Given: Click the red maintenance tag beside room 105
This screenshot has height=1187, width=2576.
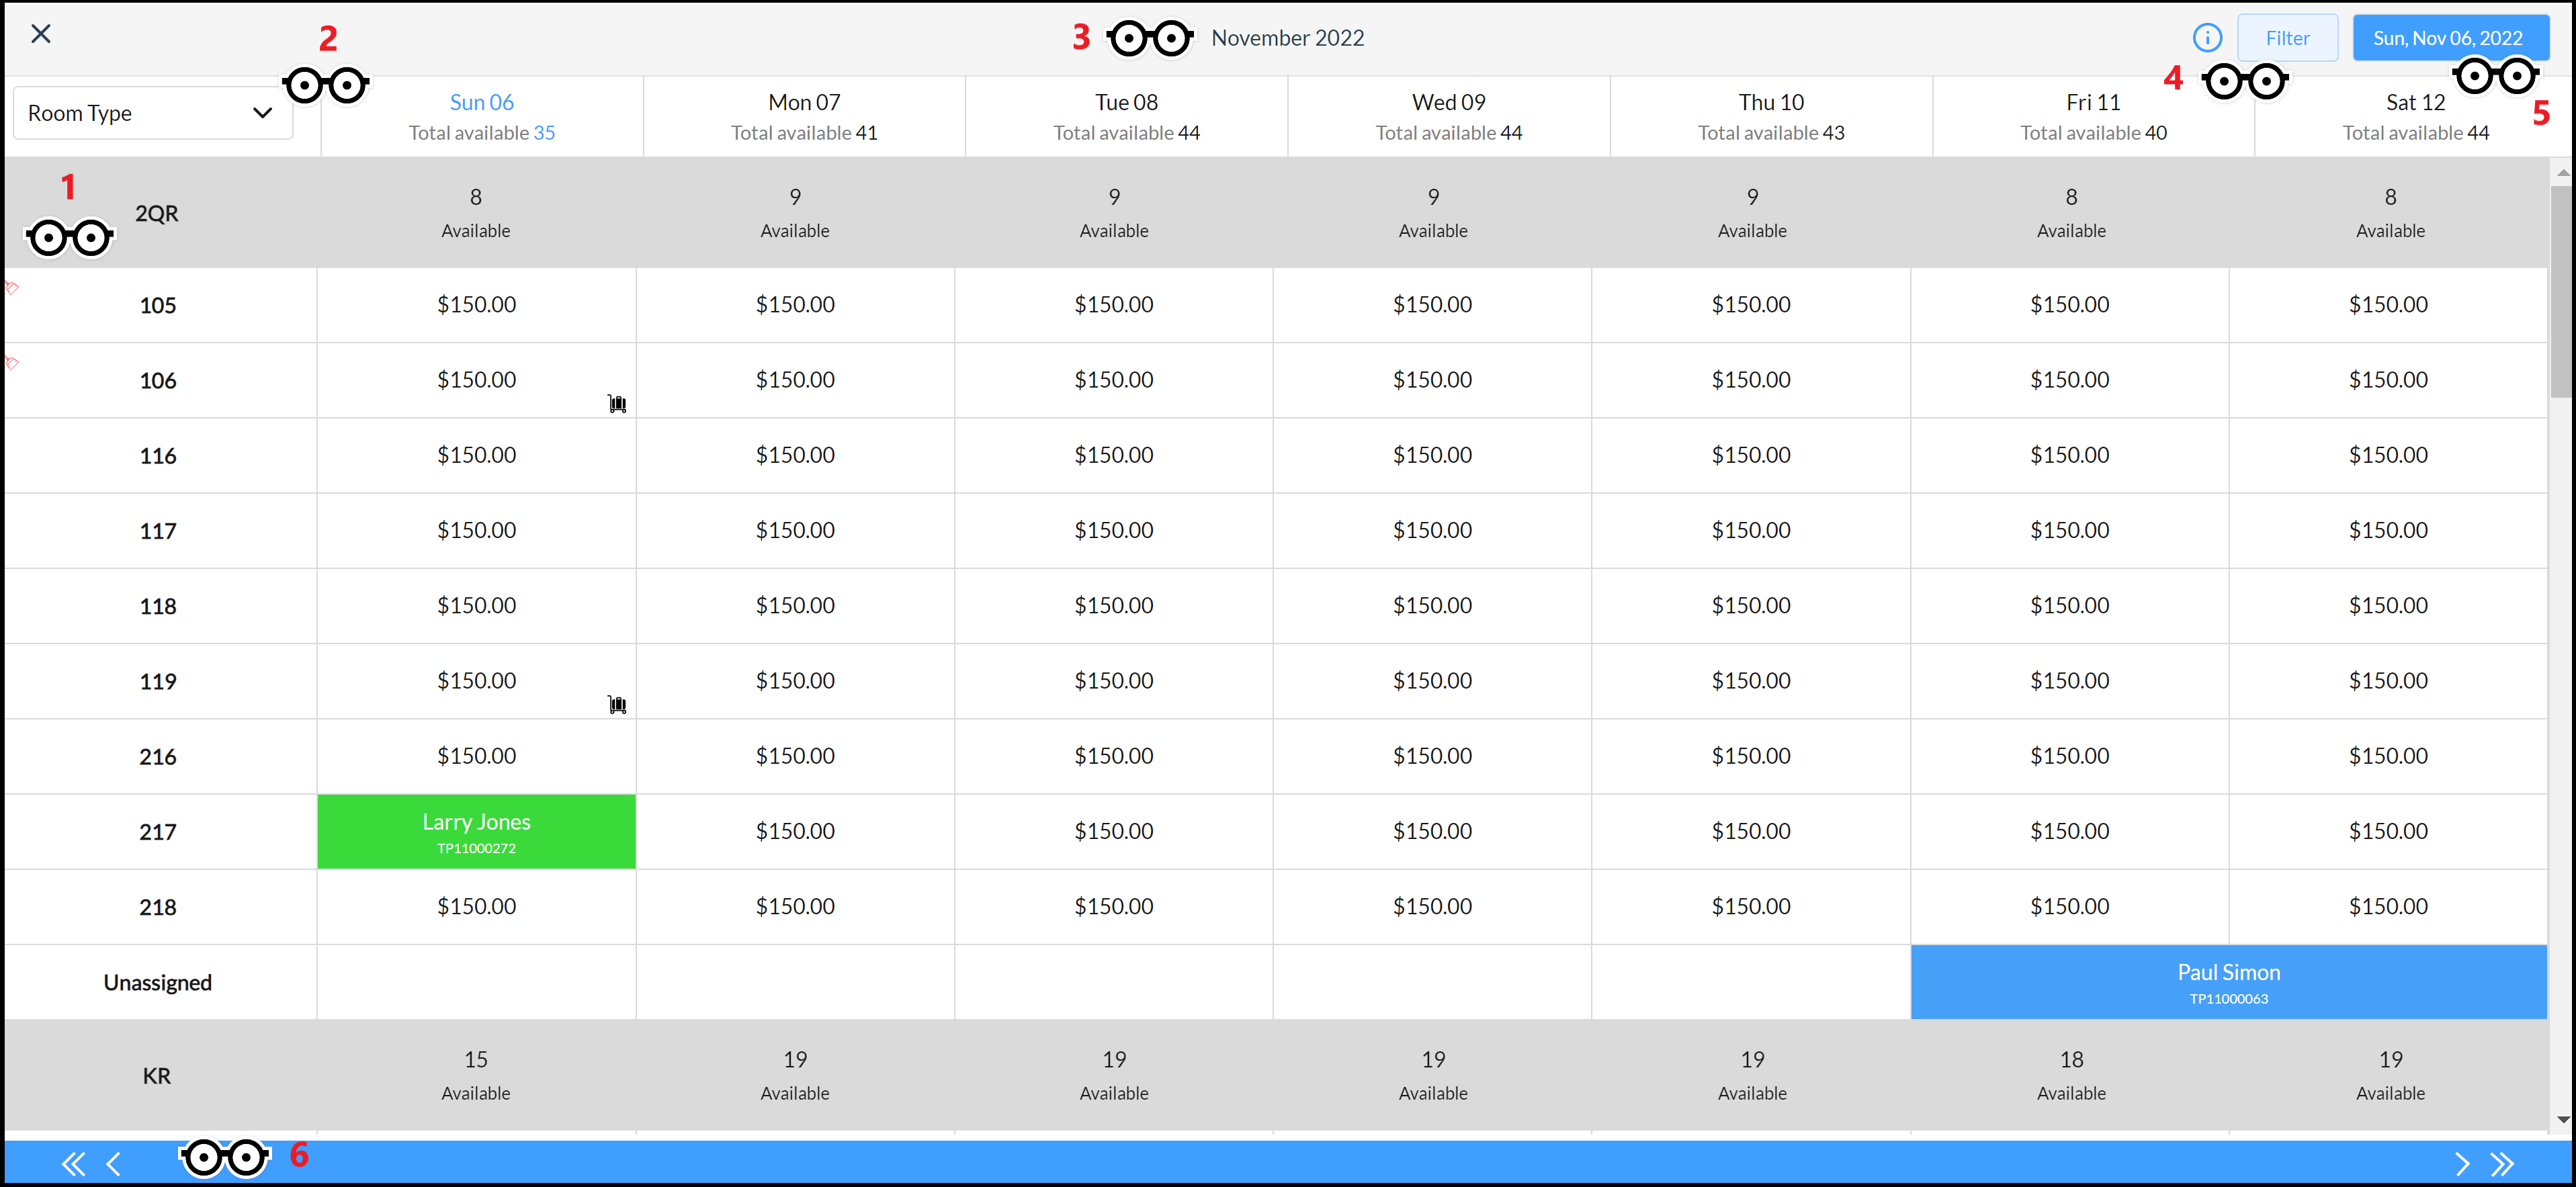Looking at the screenshot, I should pos(13,289).
